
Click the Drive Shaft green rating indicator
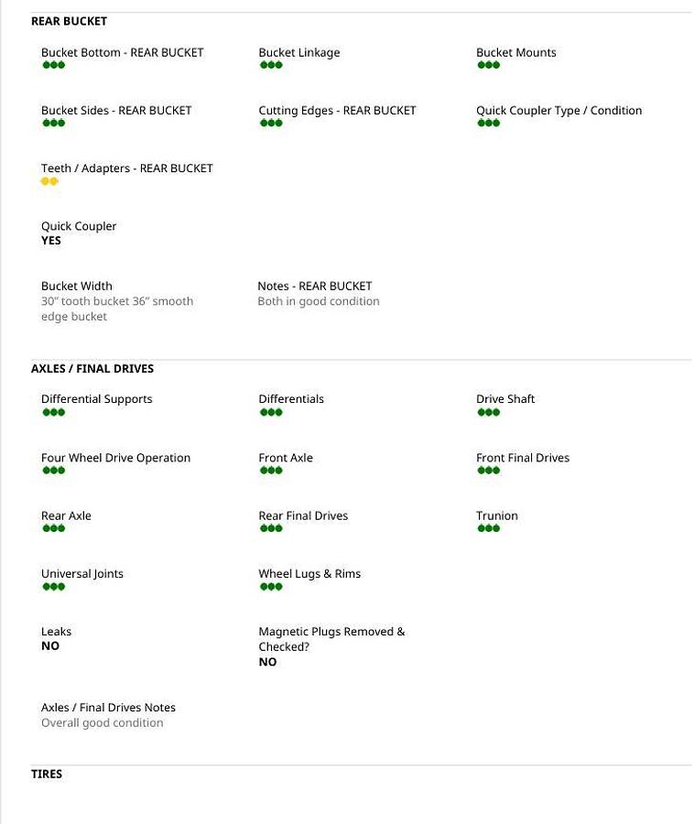tap(489, 412)
